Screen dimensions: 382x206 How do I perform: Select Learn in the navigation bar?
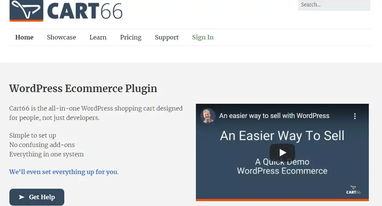pyautogui.click(x=98, y=37)
